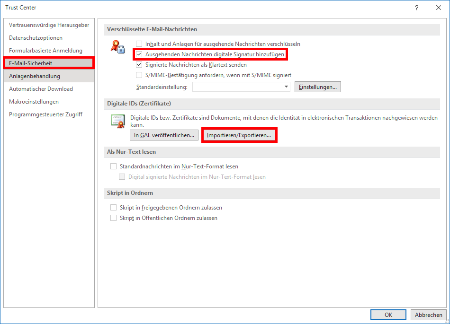The image size is (450, 324).
Task: Enable Standardnachrichten im Nur-Text-Format lesen
Action: [113, 166]
